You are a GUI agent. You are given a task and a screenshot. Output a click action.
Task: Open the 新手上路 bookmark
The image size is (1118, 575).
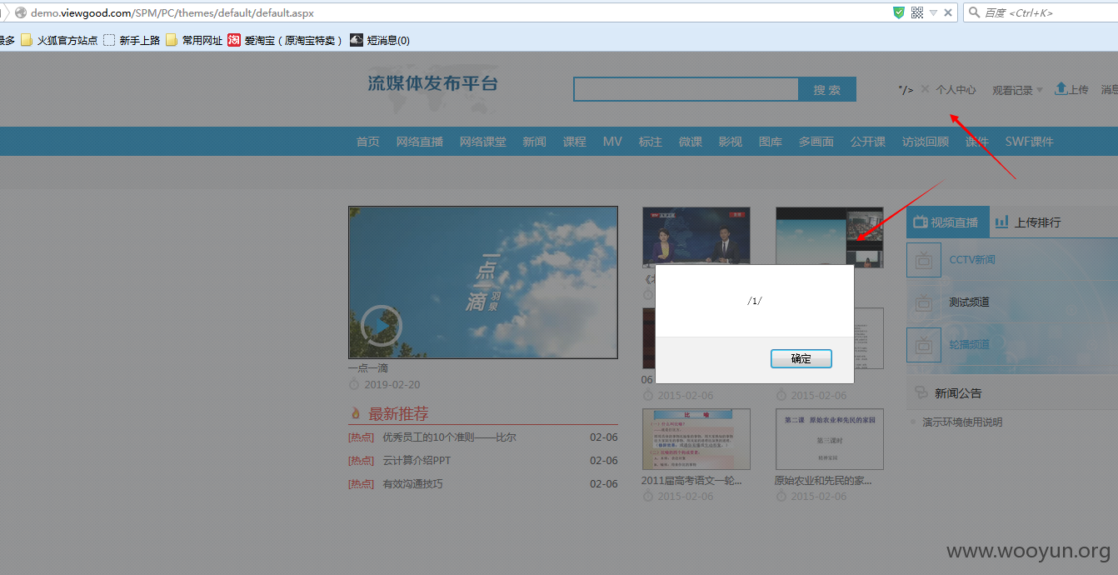click(x=132, y=40)
